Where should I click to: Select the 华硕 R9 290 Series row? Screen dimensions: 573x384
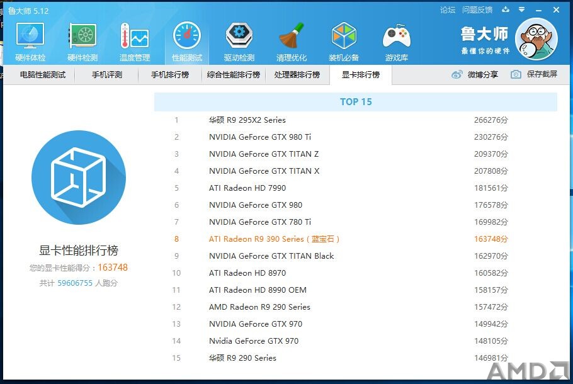pos(356,358)
